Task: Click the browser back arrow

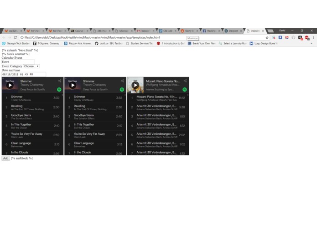Action: pyautogui.click(x=4, y=37)
